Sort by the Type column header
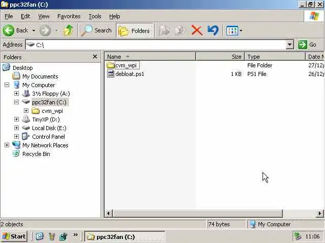Screen dimensions: 325x243 click(x=275, y=57)
